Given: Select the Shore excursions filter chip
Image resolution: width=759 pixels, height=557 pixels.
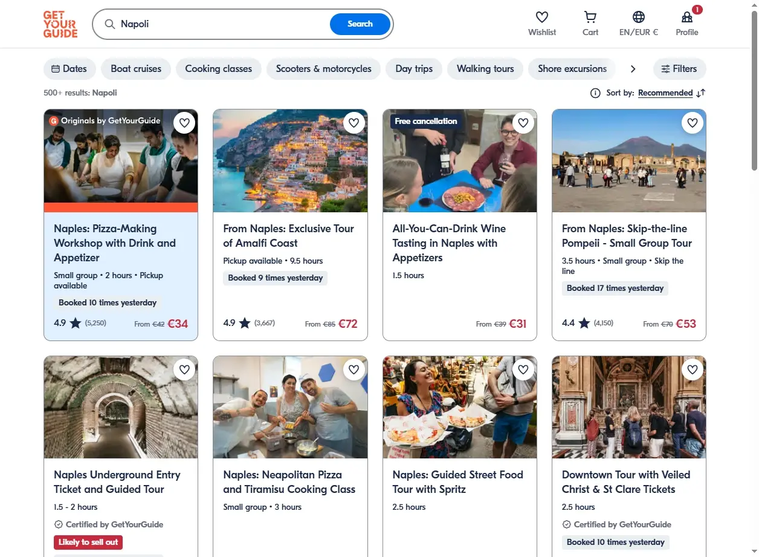Looking at the screenshot, I should [x=572, y=69].
